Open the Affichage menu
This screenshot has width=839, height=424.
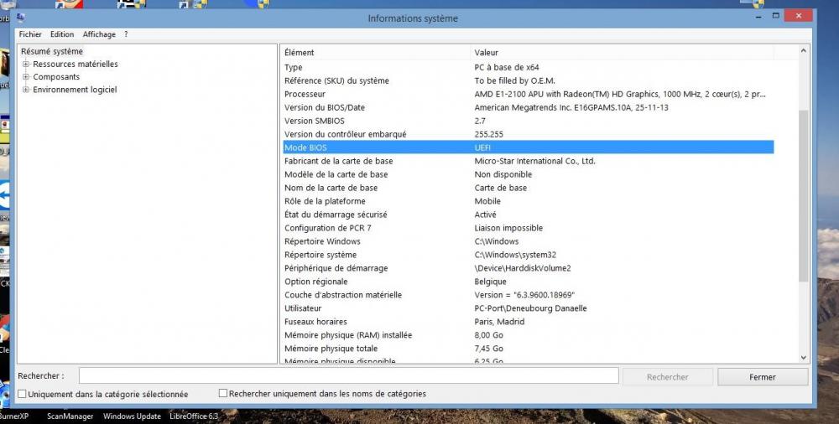99,34
